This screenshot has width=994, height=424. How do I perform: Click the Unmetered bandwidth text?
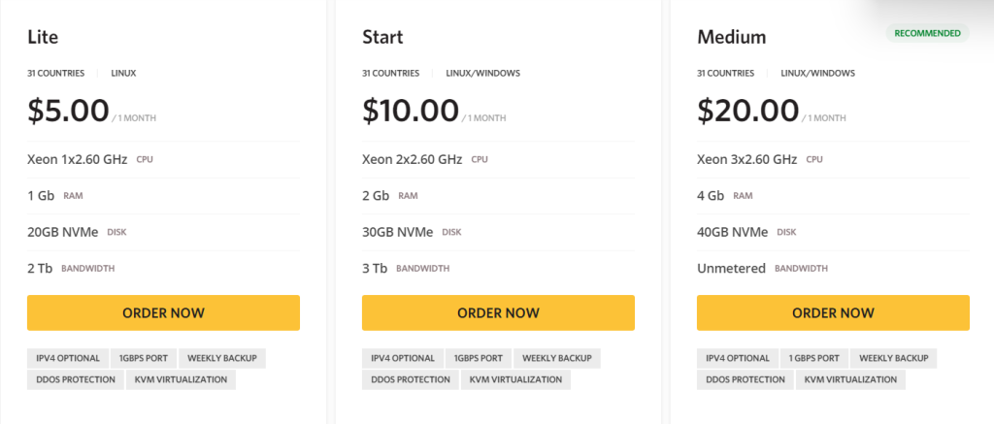[x=731, y=268]
